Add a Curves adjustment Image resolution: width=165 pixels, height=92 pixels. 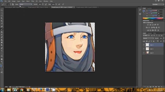(x=153, y=25)
